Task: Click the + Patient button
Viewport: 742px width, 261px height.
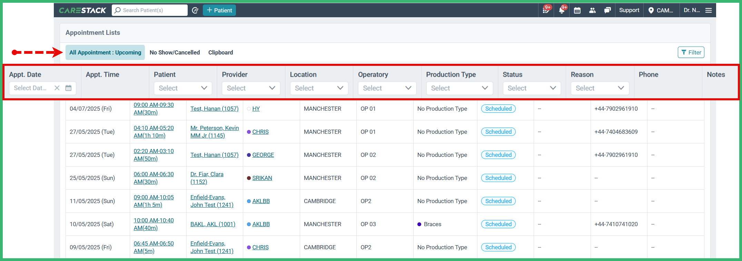Action: [x=219, y=10]
